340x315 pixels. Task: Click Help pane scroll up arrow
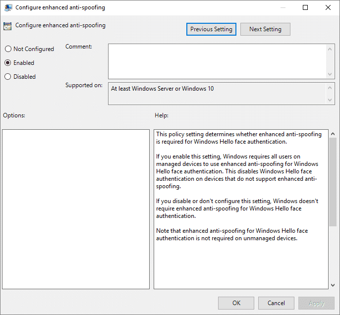point(333,134)
